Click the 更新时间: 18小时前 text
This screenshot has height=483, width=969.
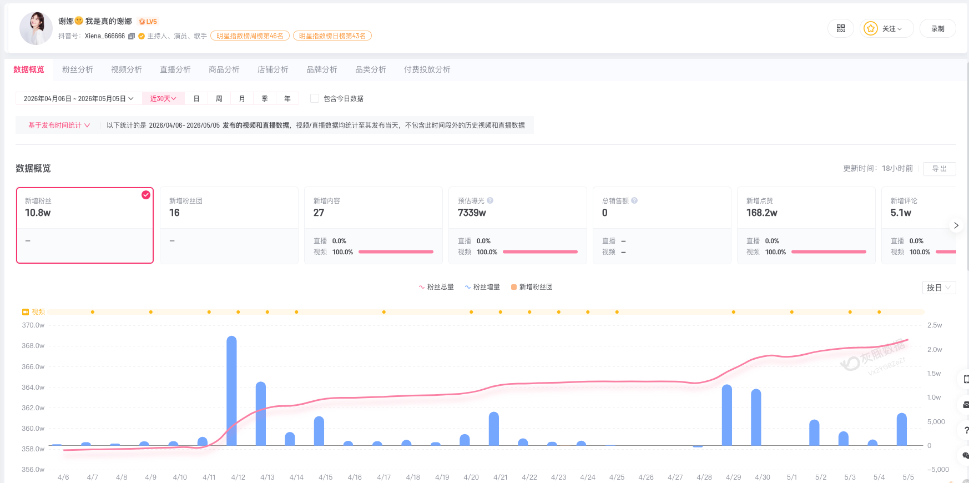coord(878,168)
